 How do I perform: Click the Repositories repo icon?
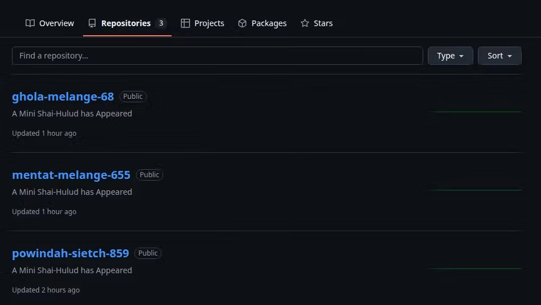point(92,23)
